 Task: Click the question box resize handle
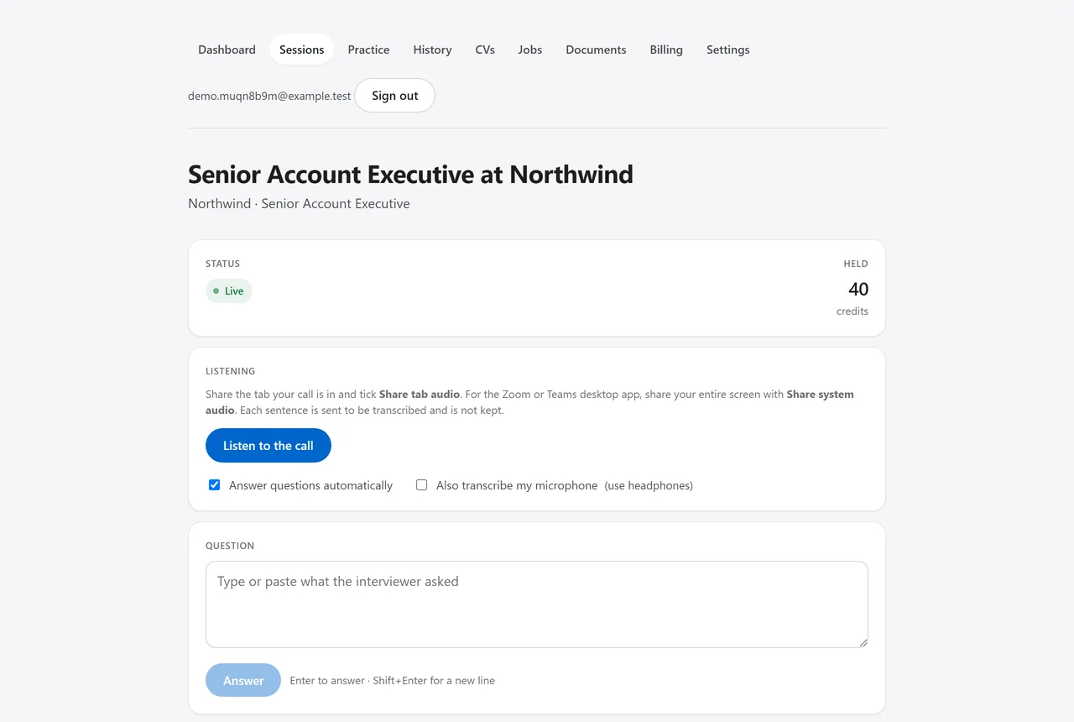(x=863, y=642)
